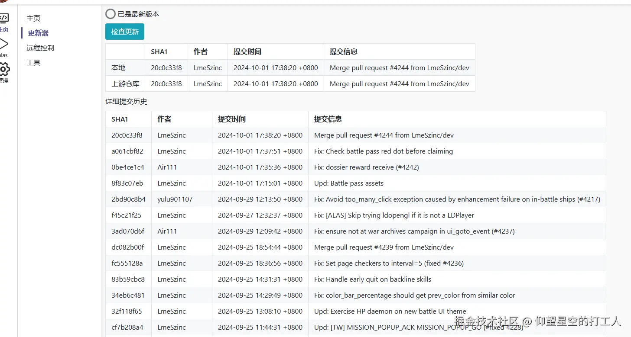The width and height of the screenshot is (631, 337).
Task: Click commit 'Merge pull request #4239 from LmeSzinc/dev'
Action: (x=384, y=247)
